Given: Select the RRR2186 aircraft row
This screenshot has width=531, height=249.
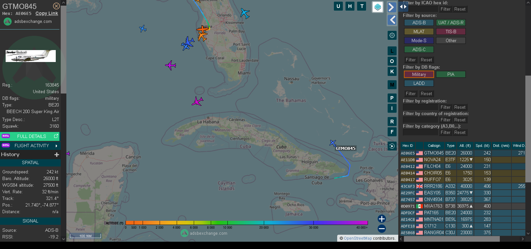Looking at the screenshot, I should pos(463,186).
